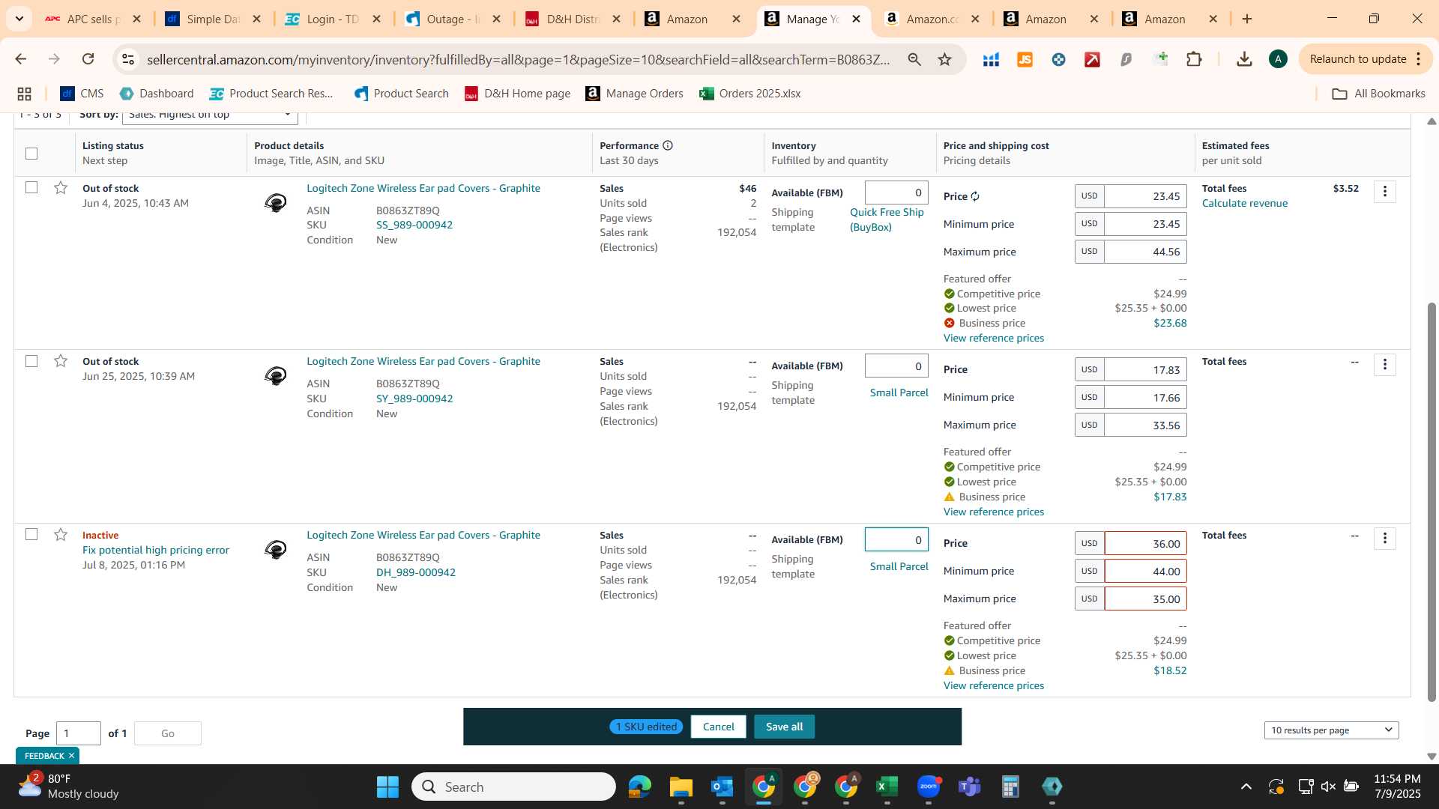Open tab search dropdown arrow
Image resolution: width=1439 pixels, height=809 pixels.
pos(19,19)
